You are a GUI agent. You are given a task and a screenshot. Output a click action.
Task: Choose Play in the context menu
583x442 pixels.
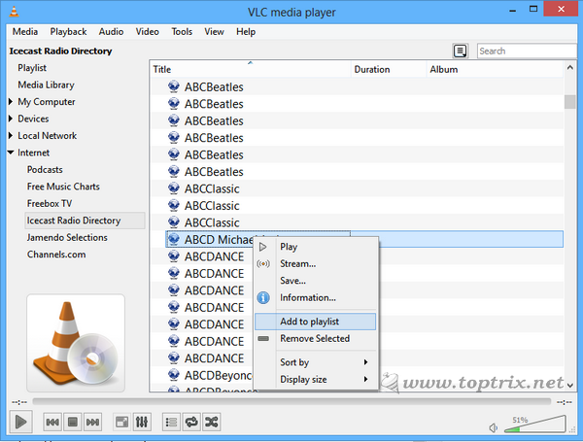[x=315, y=247]
